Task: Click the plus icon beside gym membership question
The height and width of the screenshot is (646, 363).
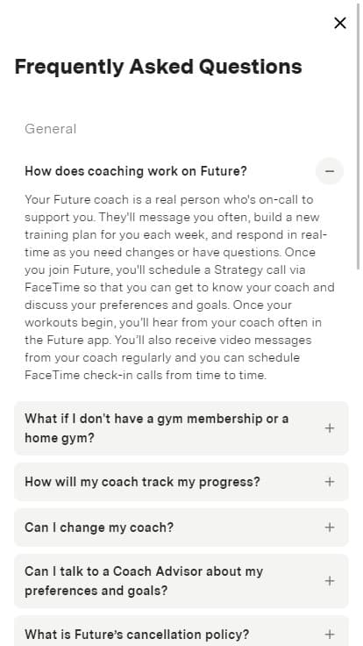Action: point(330,428)
